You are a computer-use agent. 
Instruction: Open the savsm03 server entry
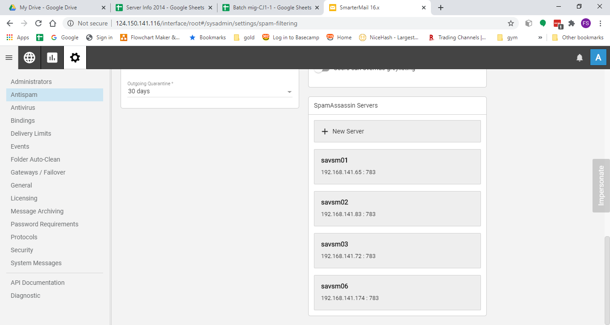point(397,250)
